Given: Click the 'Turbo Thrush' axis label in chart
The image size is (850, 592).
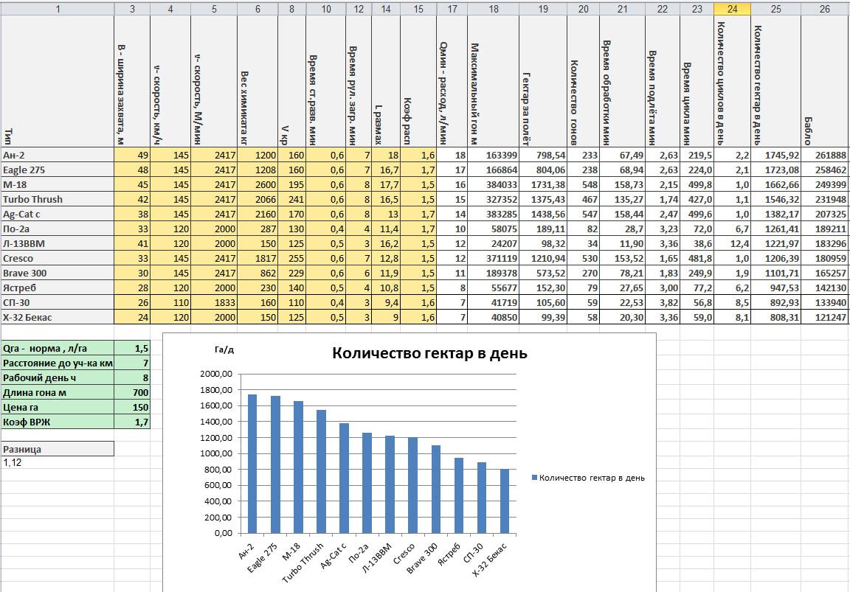Looking at the screenshot, I should point(303,563).
